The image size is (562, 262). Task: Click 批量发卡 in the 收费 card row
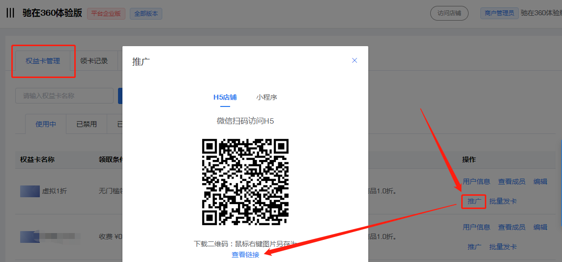pyautogui.click(x=503, y=247)
